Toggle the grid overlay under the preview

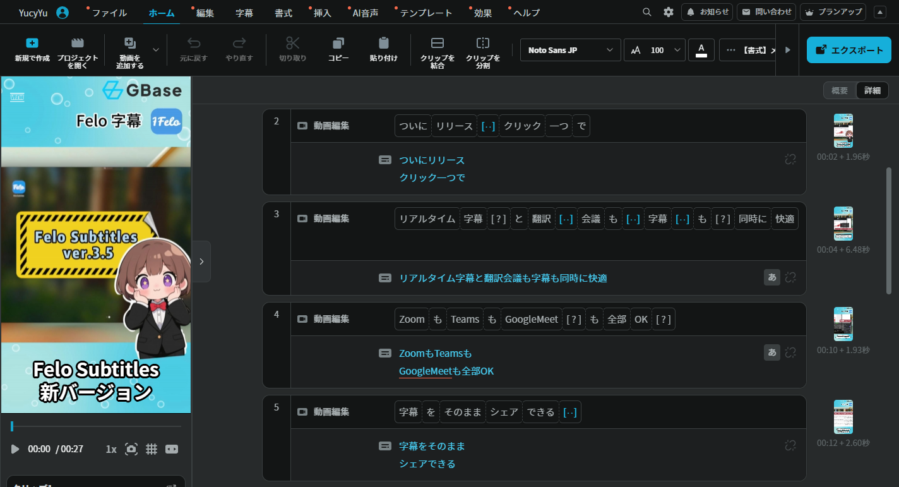pos(152,449)
